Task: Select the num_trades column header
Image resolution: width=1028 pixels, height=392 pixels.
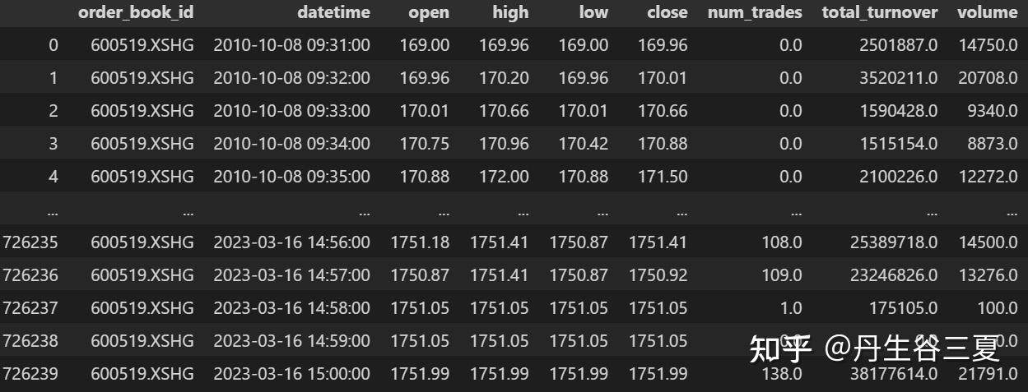Action: [755, 12]
